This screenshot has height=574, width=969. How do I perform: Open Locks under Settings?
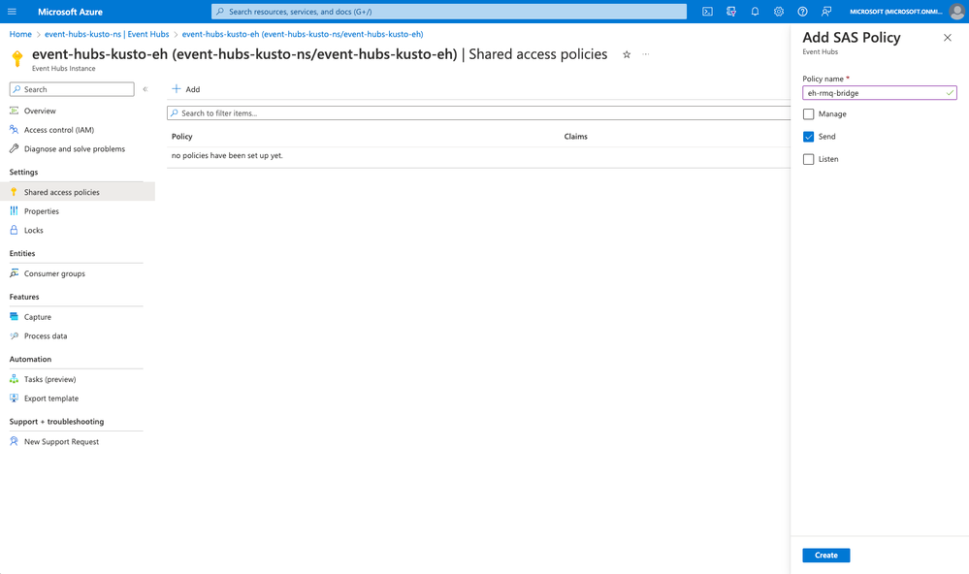click(x=33, y=231)
